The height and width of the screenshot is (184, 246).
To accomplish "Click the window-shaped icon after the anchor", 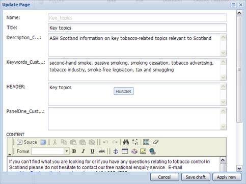I will click(x=125, y=151).
